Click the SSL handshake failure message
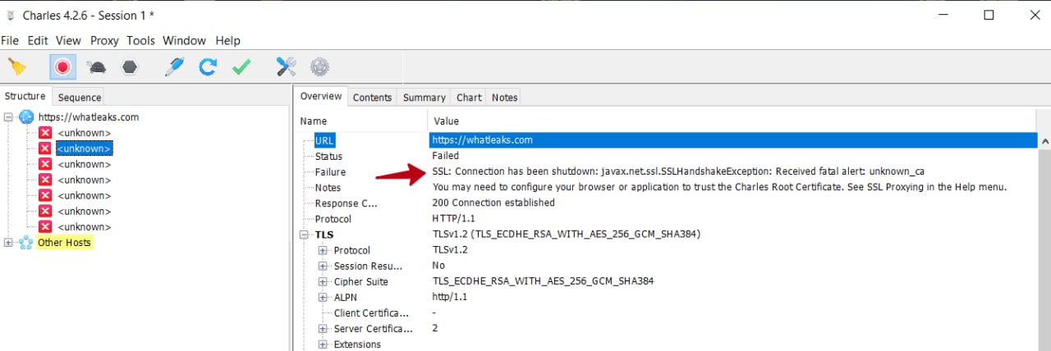 (x=678, y=171)
